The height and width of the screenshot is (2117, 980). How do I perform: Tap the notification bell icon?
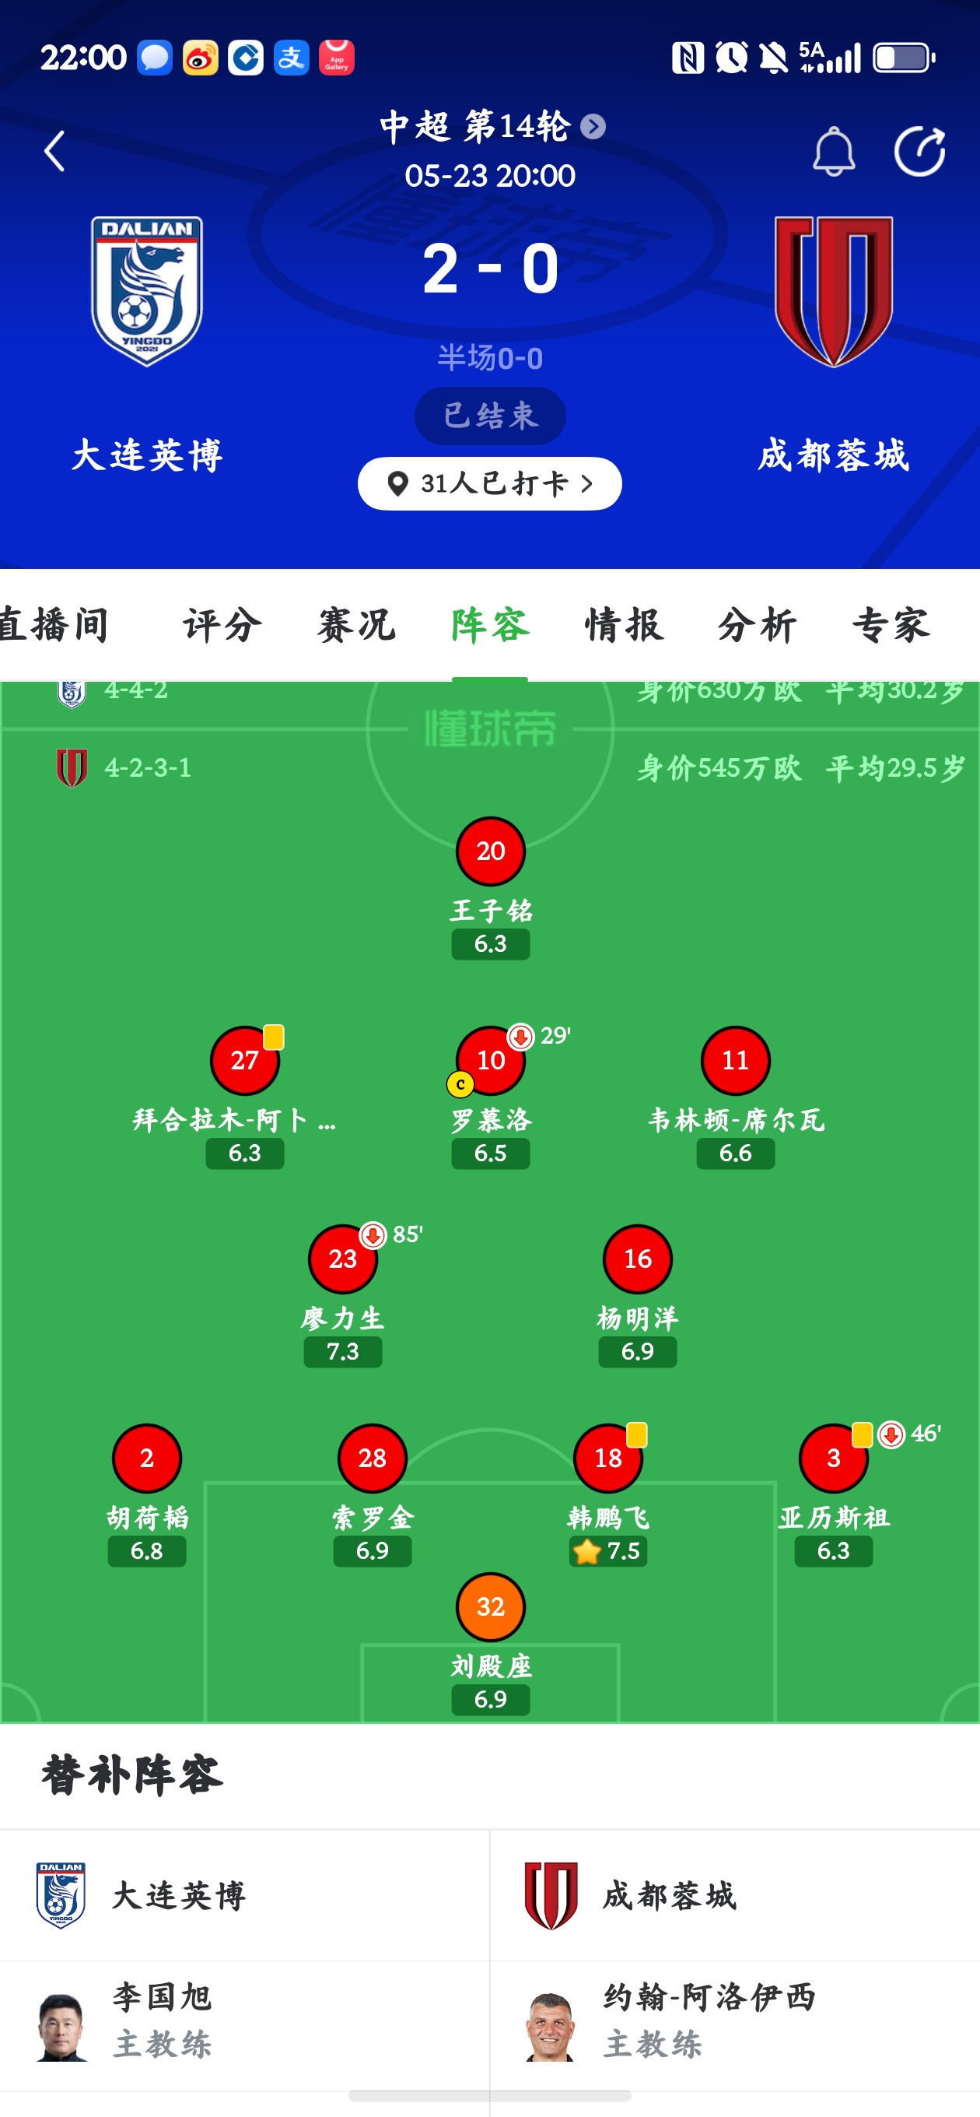(x=833, y=151)
